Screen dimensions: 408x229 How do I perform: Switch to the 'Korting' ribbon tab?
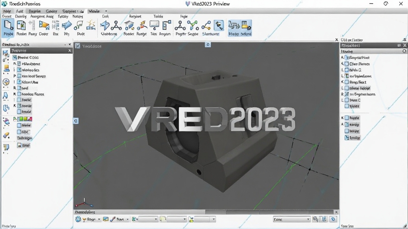tap(78, 16)
